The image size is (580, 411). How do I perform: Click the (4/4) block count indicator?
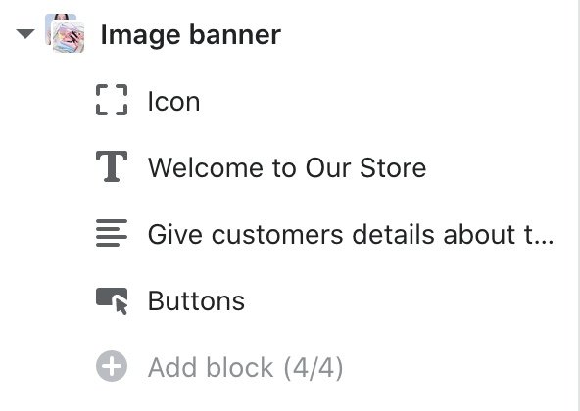314,367
